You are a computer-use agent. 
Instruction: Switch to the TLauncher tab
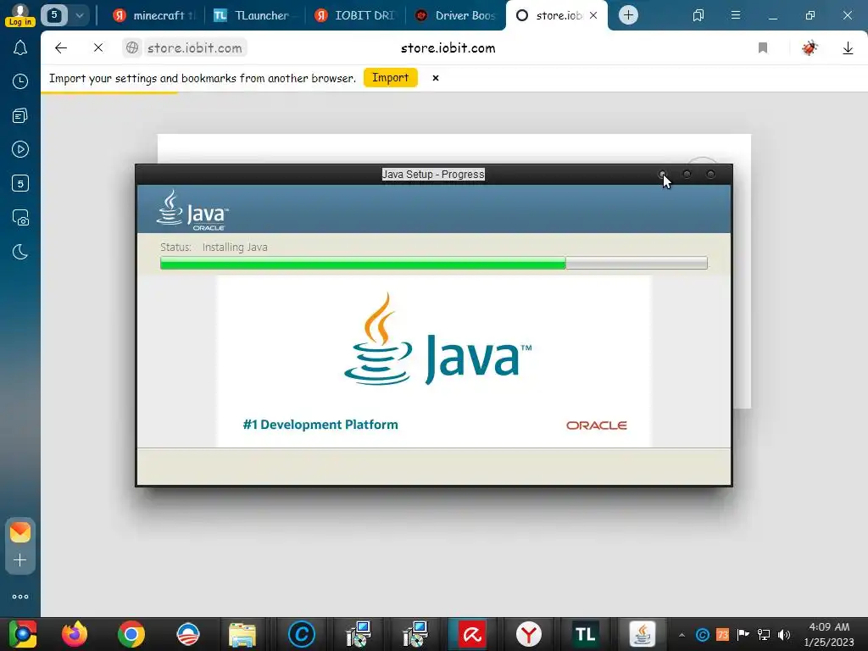[253, 15]
